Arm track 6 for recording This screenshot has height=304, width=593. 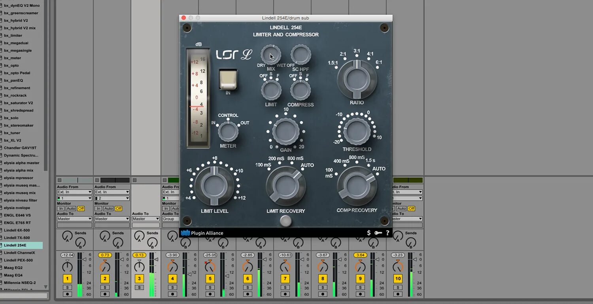(247, 294)
